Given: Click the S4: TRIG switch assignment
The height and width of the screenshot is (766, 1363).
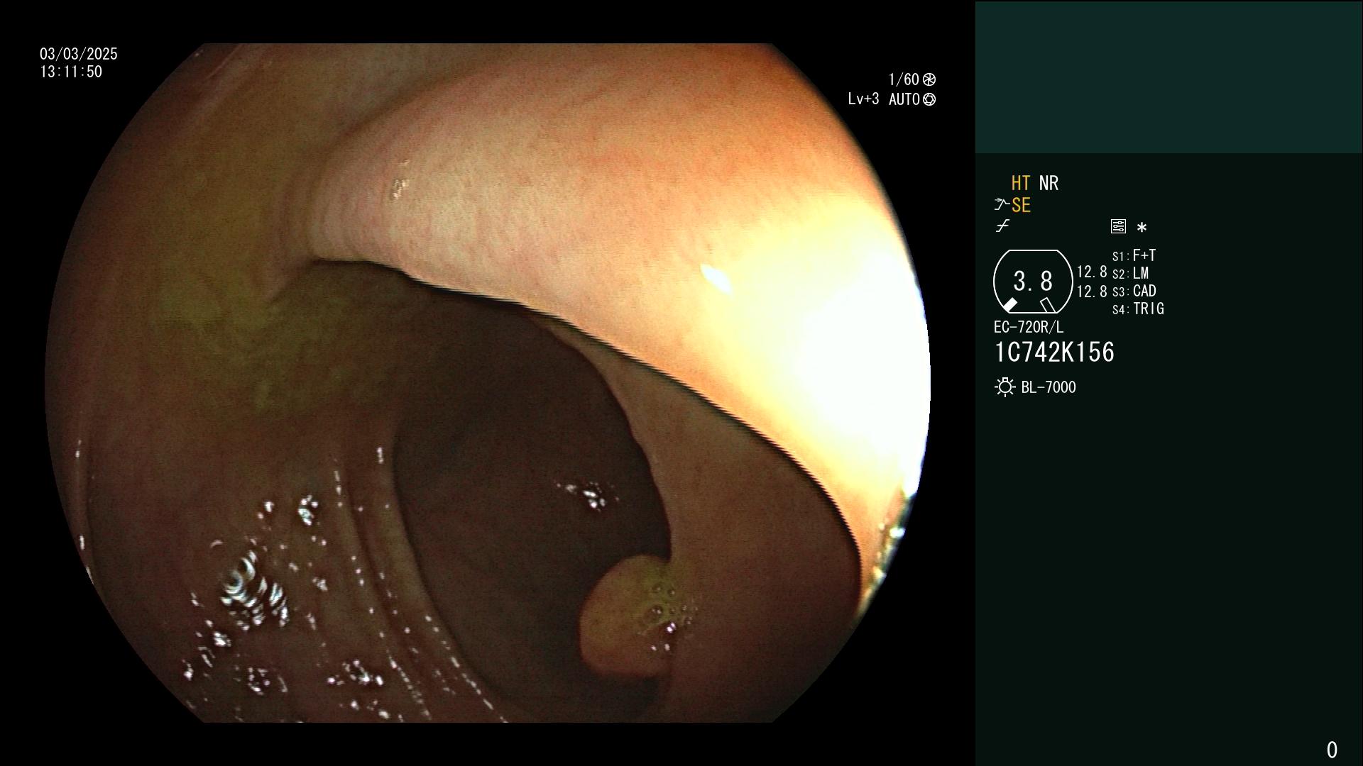Looking at the screenshot, I should click(1138, 309).
